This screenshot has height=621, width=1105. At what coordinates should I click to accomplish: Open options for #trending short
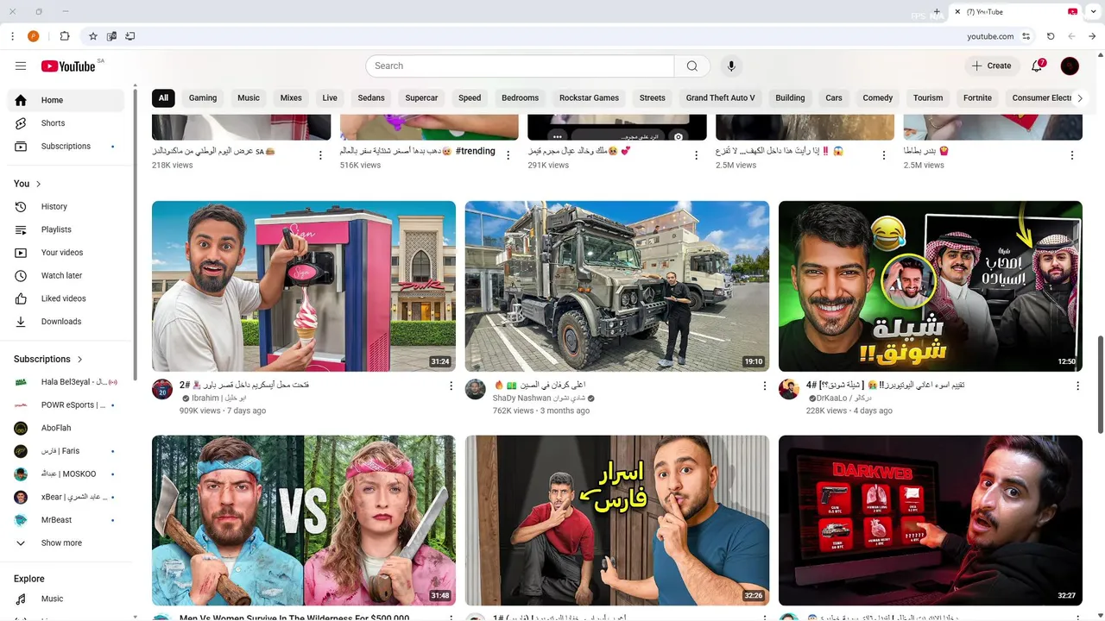(x=508, y=155)
